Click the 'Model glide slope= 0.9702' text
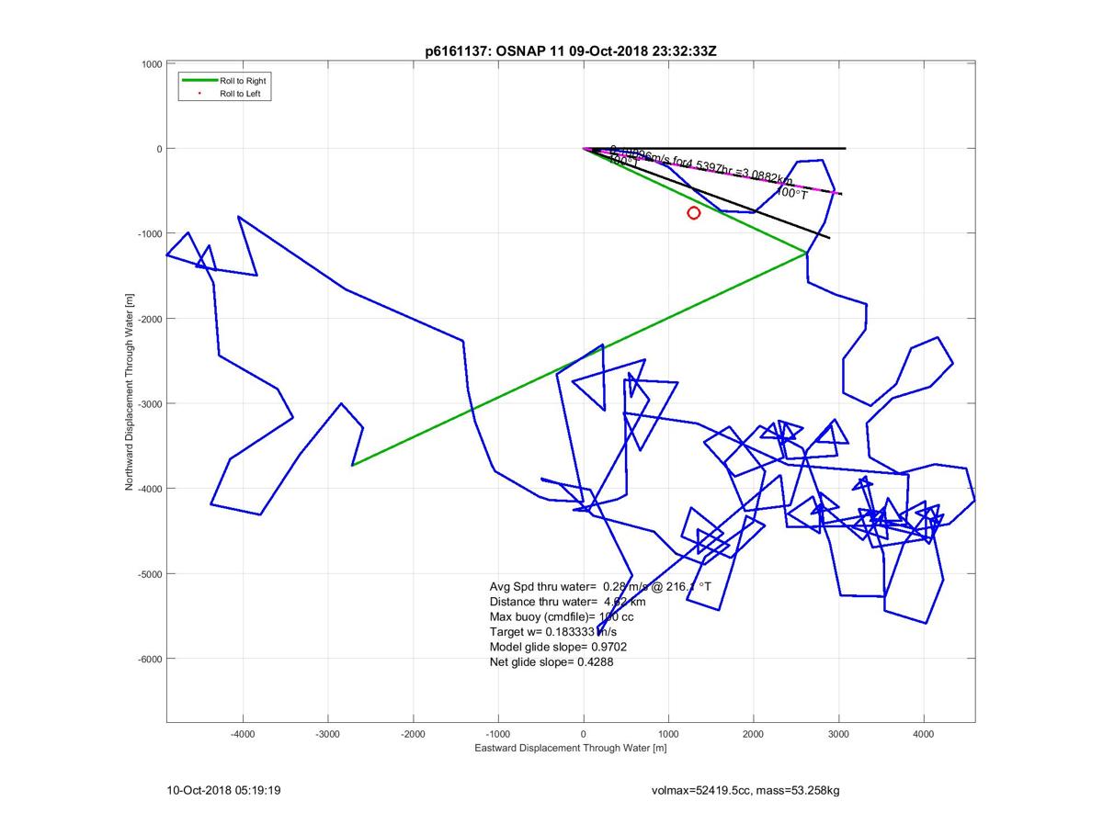 (559, 647)
